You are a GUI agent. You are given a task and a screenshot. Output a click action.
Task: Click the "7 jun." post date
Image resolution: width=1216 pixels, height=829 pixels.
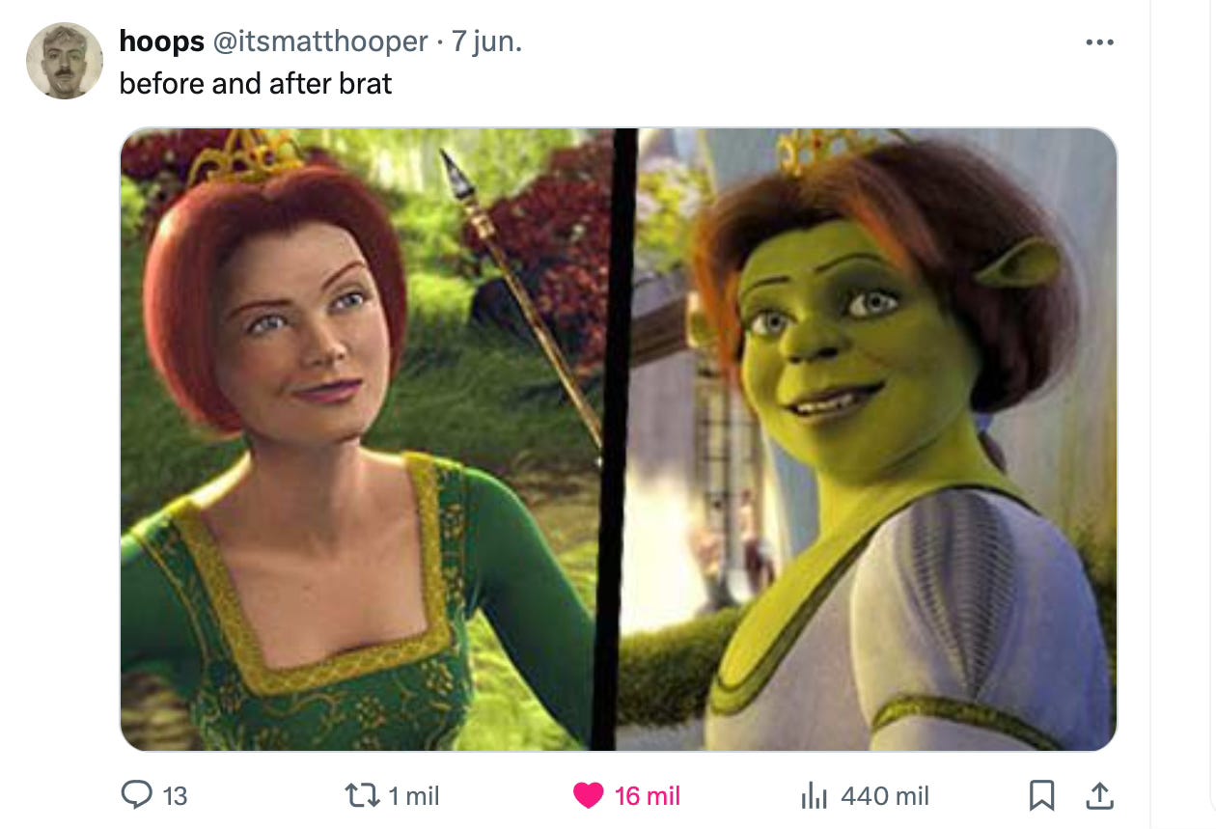coord(487,41)
